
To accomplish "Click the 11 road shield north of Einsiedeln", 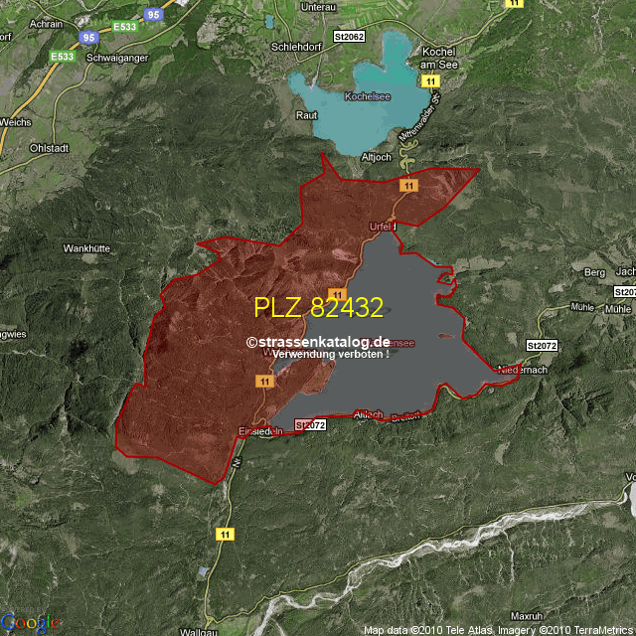I will (x=264, y=381).
